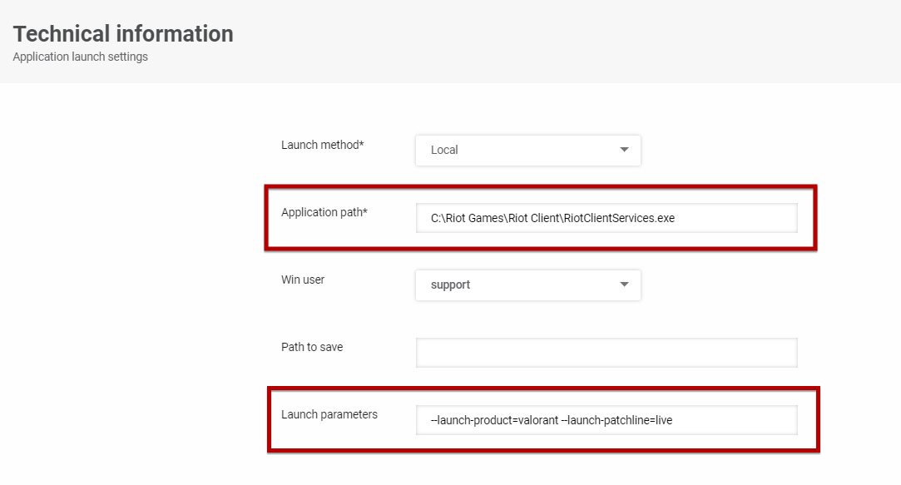This screenshot has height=485, width=901.
Task: Click the Launch method dropdown arrow
Action: coord(624,150)
